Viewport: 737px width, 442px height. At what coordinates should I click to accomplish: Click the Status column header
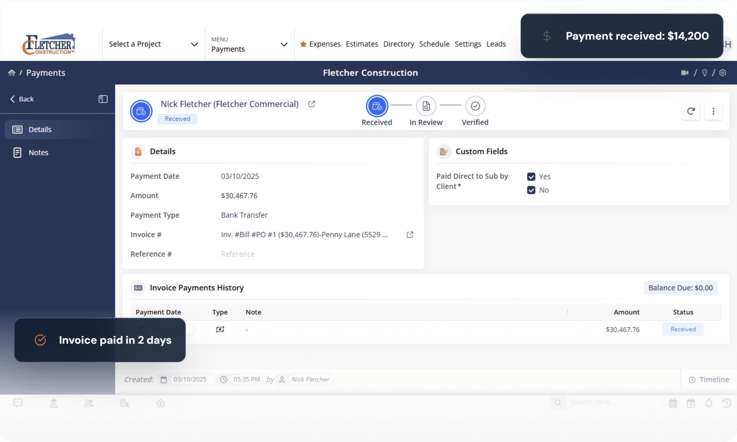coord(683,312)
